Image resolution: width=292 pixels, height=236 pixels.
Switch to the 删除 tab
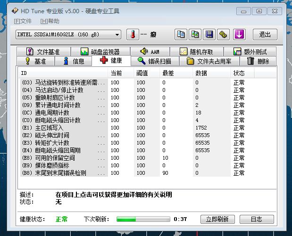[258, 61]
